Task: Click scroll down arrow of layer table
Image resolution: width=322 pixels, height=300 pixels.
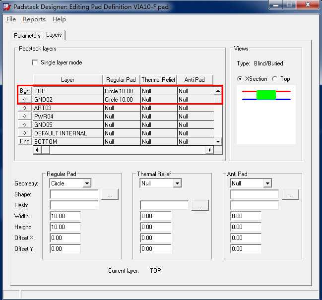Action: (x=218, y=142)
